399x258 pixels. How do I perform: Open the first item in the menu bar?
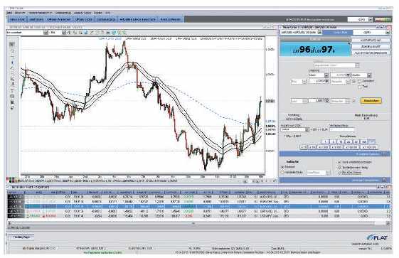pos(9,13)
